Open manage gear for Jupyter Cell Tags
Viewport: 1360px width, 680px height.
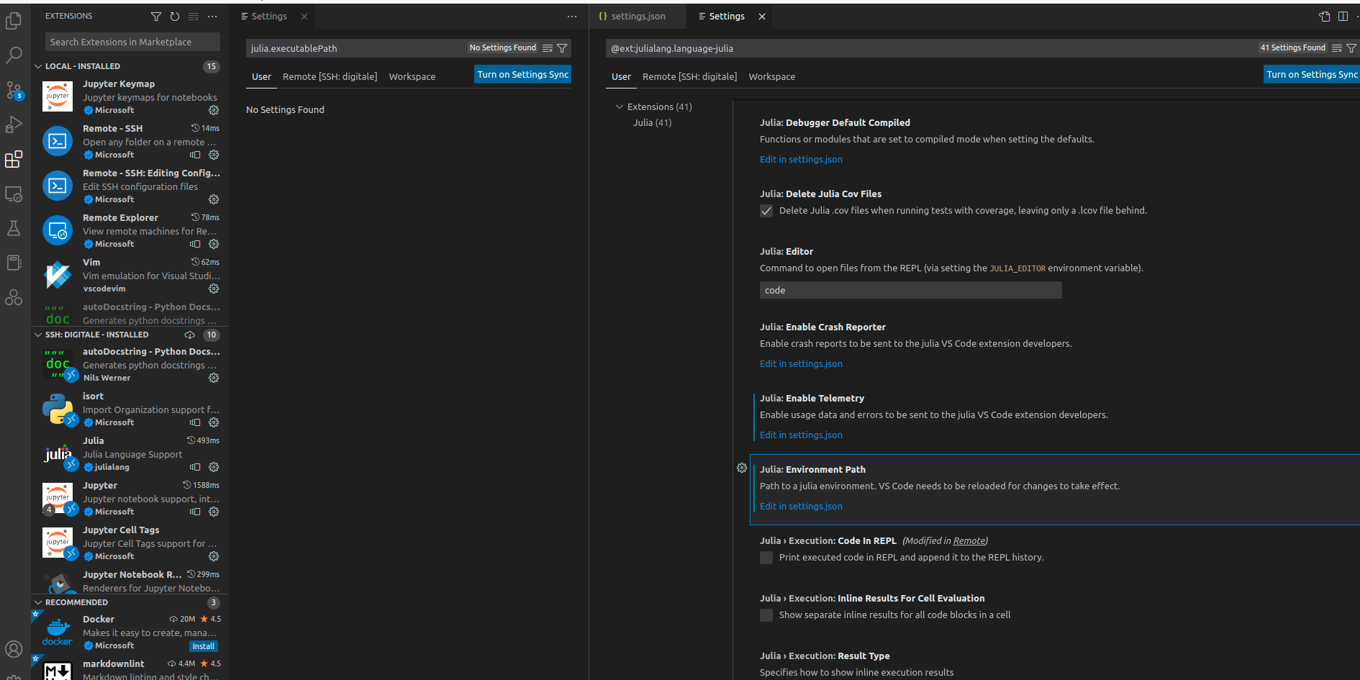pos(214,556)
